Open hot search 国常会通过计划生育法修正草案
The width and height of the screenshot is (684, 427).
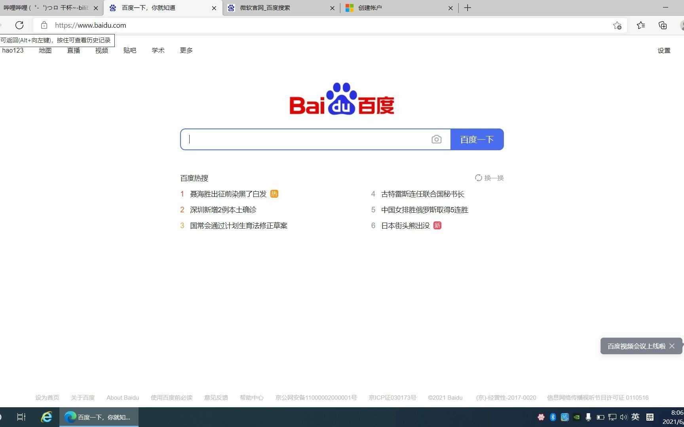pos(239,225)
